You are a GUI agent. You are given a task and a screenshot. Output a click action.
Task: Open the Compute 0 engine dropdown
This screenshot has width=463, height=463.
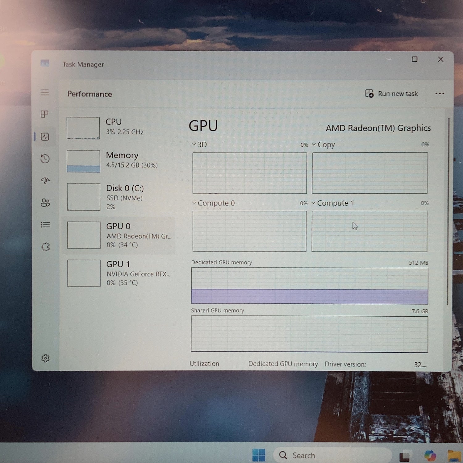[x=194, y=203]
